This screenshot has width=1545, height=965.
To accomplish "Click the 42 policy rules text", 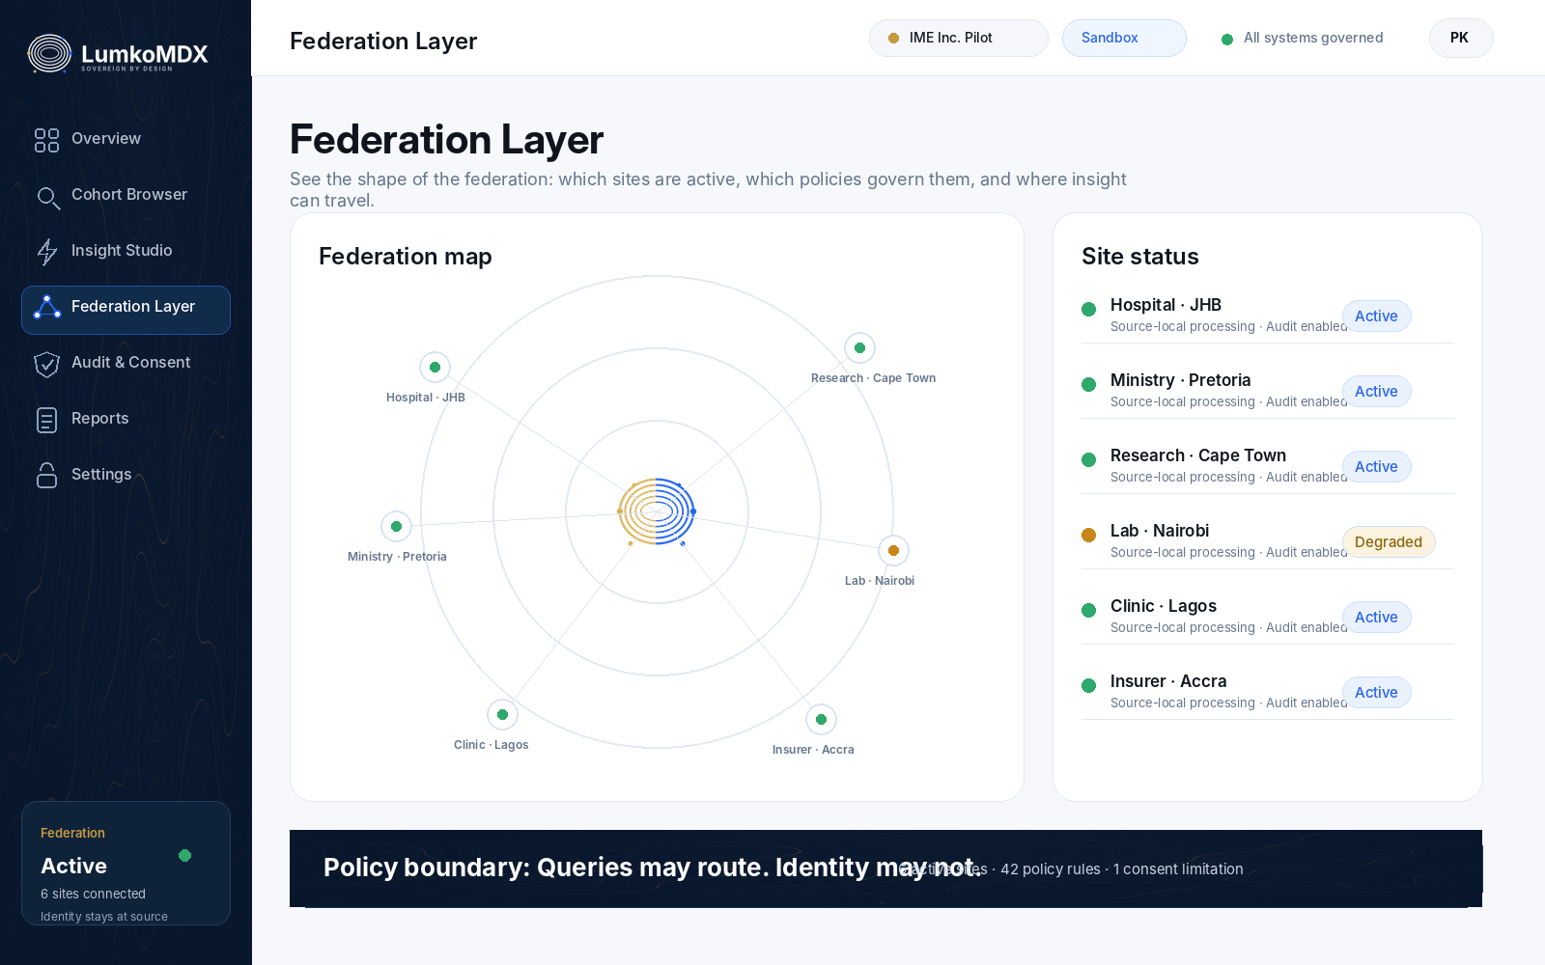I will click(x=1051, y=869).
